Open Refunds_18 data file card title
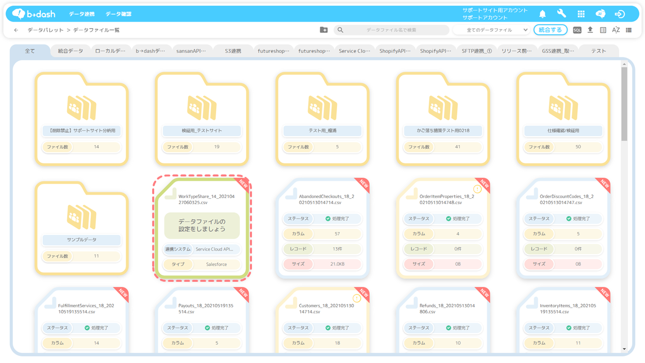645x363 pixels. coord(447,309)
